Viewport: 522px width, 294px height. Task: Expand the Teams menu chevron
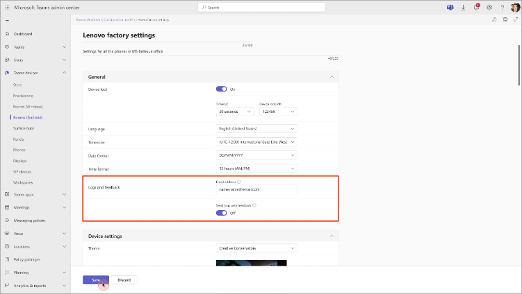coord(64,47)
